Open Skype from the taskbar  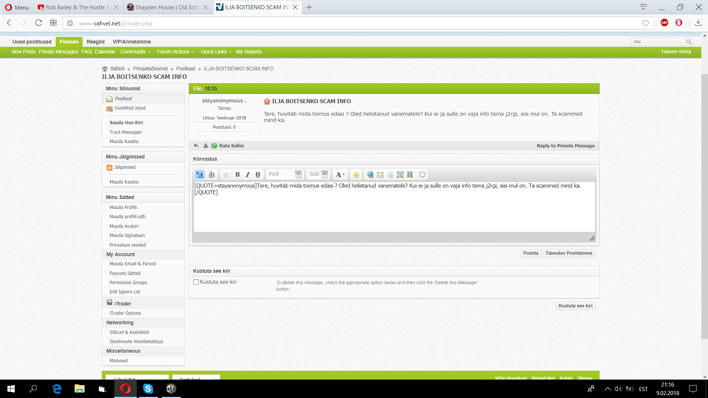pos(148,388)
